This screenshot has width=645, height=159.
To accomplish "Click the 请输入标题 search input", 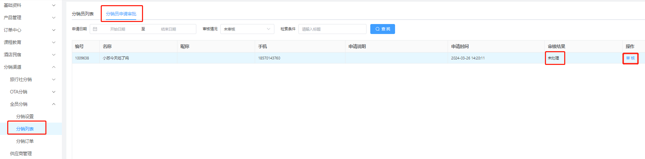I will point(332,29).
